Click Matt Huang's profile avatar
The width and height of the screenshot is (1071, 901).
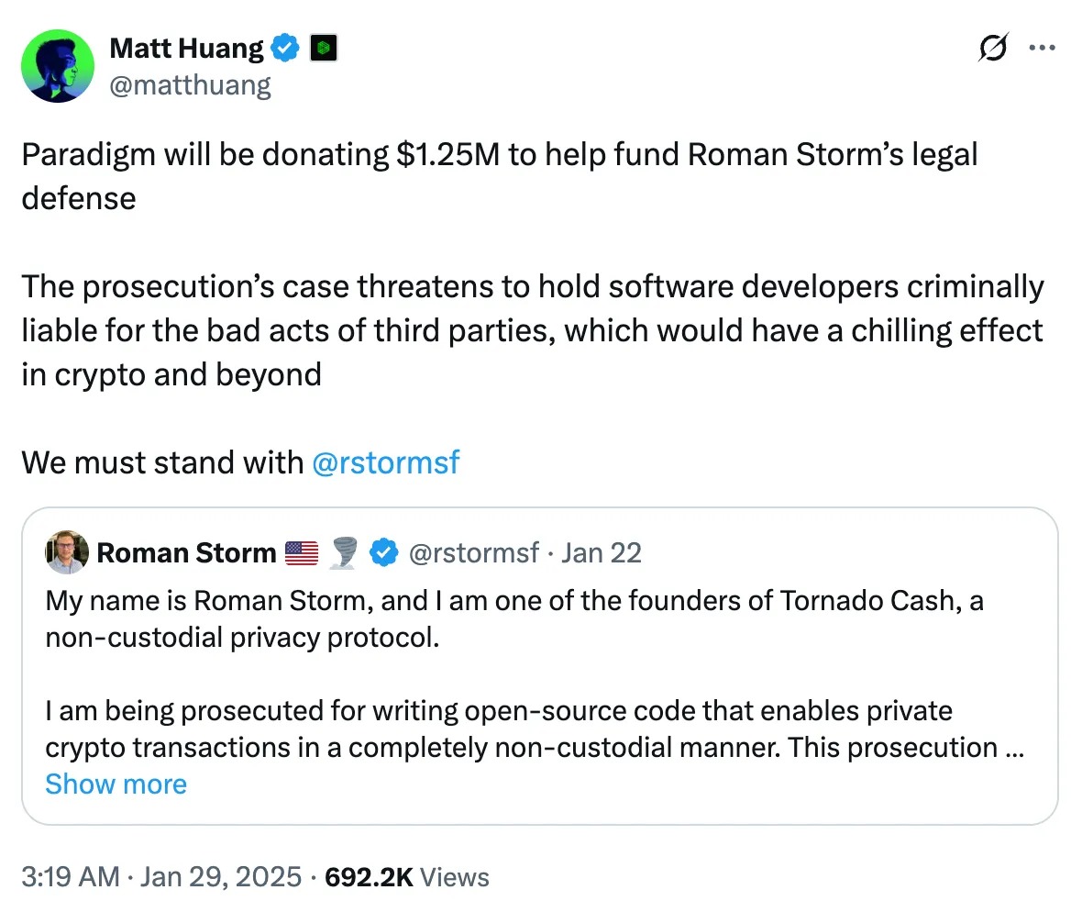pos(57,65)
